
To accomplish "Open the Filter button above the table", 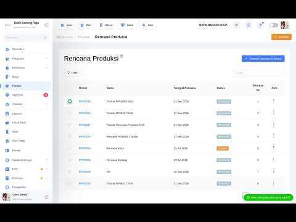I will [72, 73].
